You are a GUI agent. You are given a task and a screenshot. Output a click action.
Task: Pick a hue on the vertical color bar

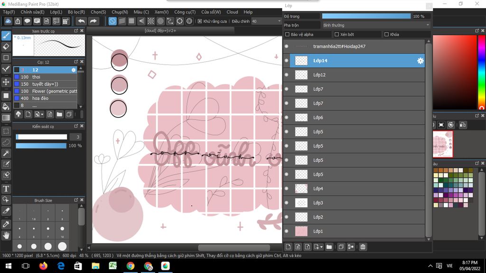tap(482, 73)
